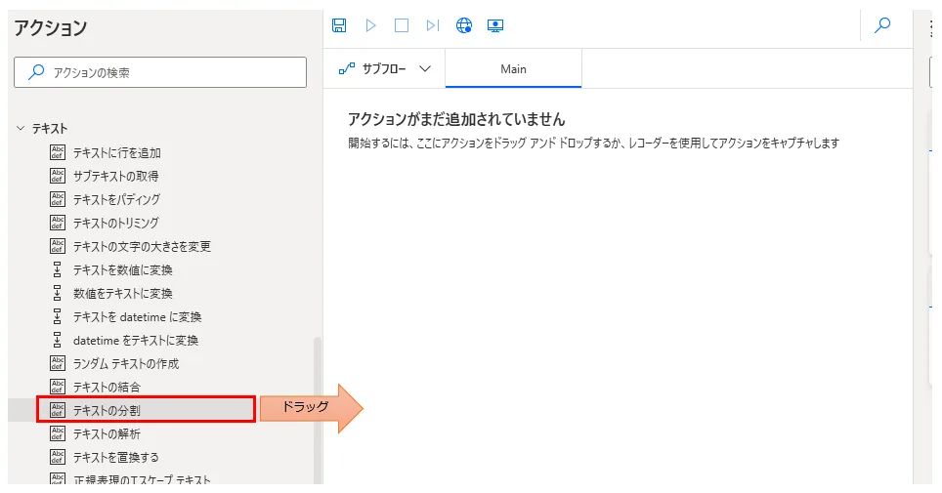Pick datetime をテキストに変換 action
The width and height of the screenshot is (942, 493).
click(135, 340)
